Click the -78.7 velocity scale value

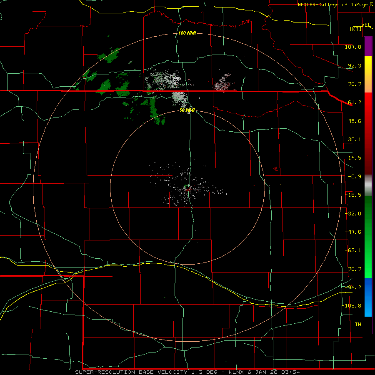[353, 269]
